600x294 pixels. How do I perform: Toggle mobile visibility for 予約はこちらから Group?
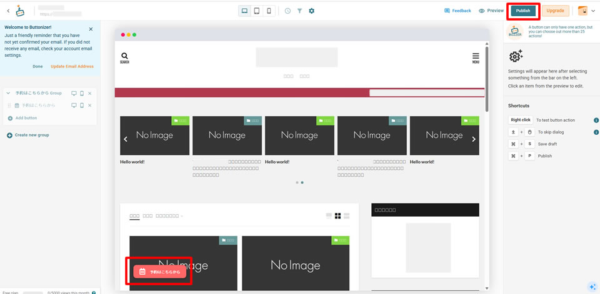(x=82, y=93)
